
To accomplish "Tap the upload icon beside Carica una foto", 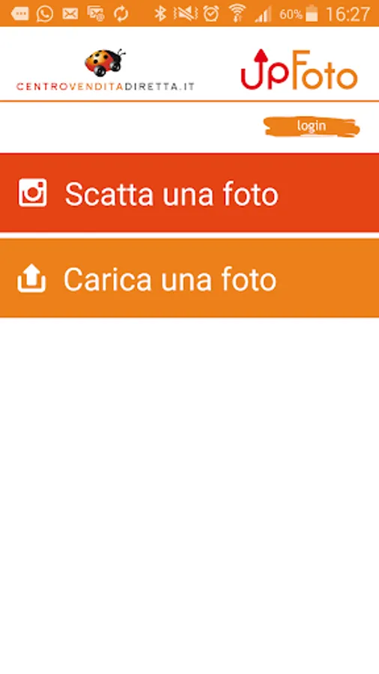I will [31, 279].
